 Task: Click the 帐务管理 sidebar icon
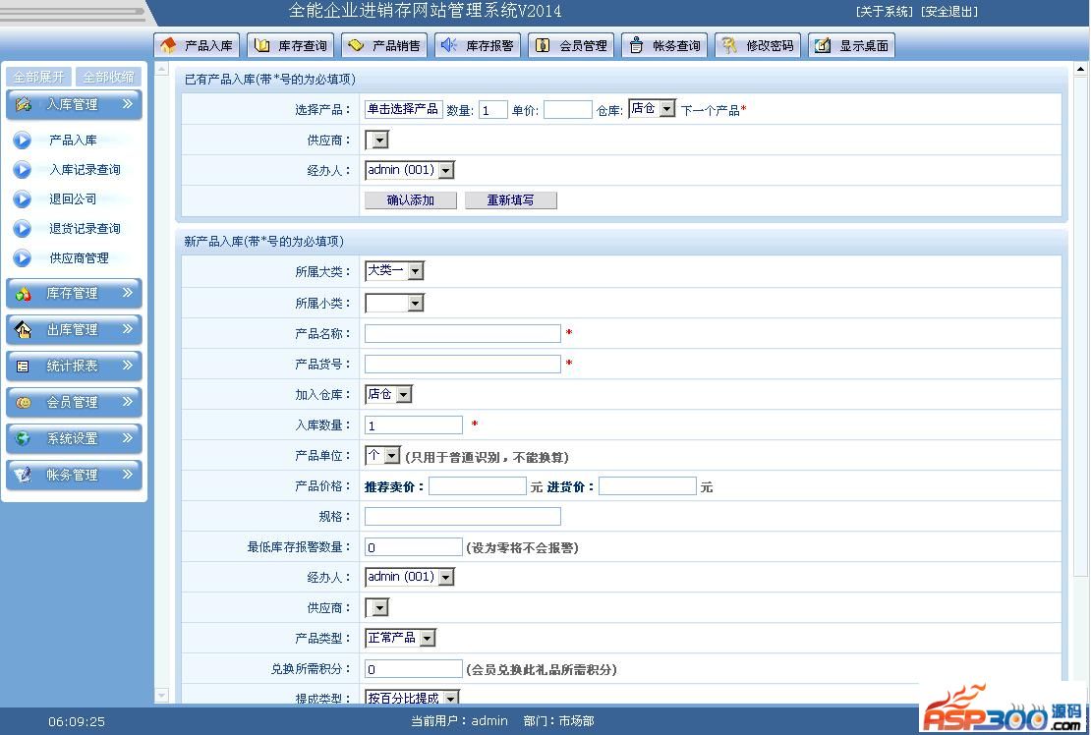(23, 475)
